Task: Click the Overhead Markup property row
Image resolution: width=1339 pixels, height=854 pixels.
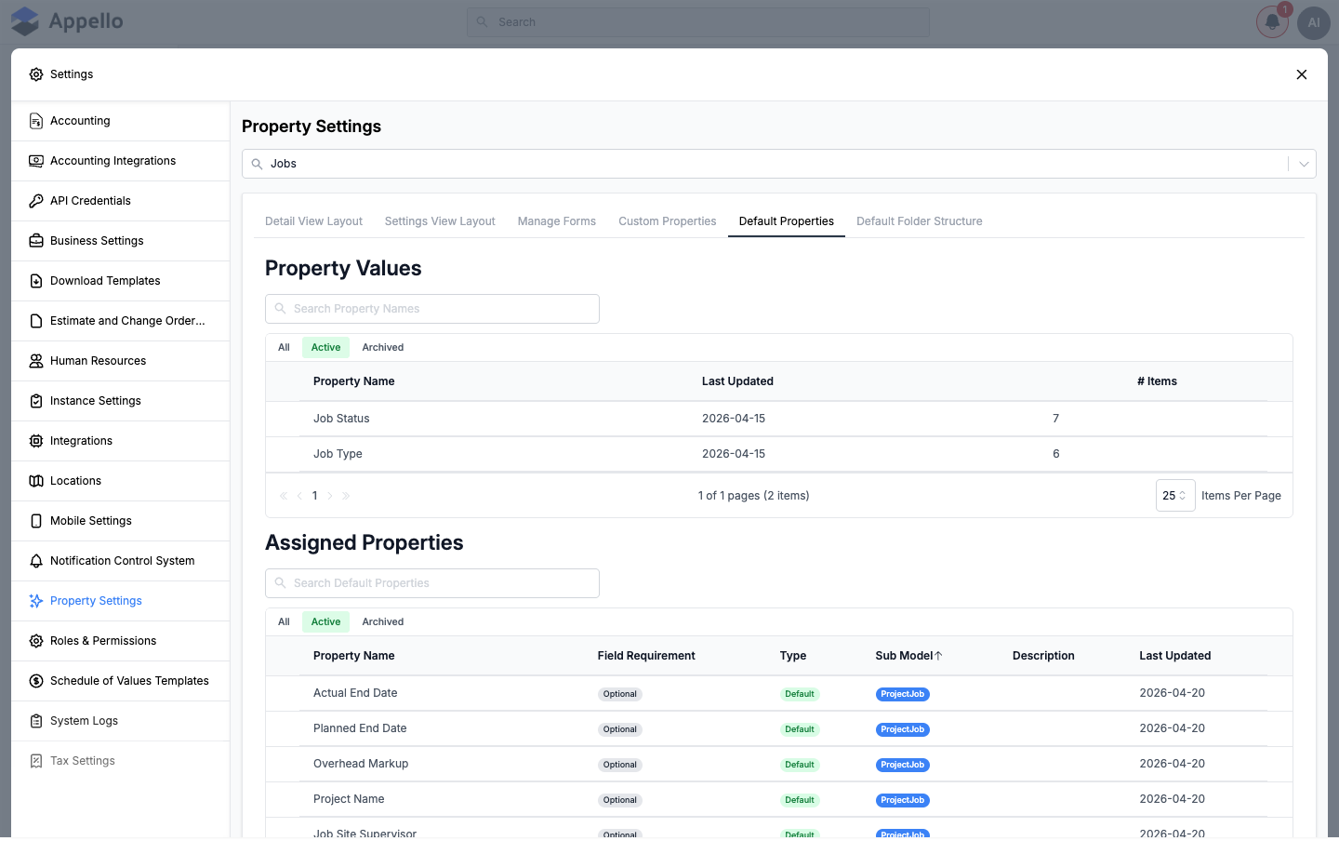Action: click(x=779, y=764)
